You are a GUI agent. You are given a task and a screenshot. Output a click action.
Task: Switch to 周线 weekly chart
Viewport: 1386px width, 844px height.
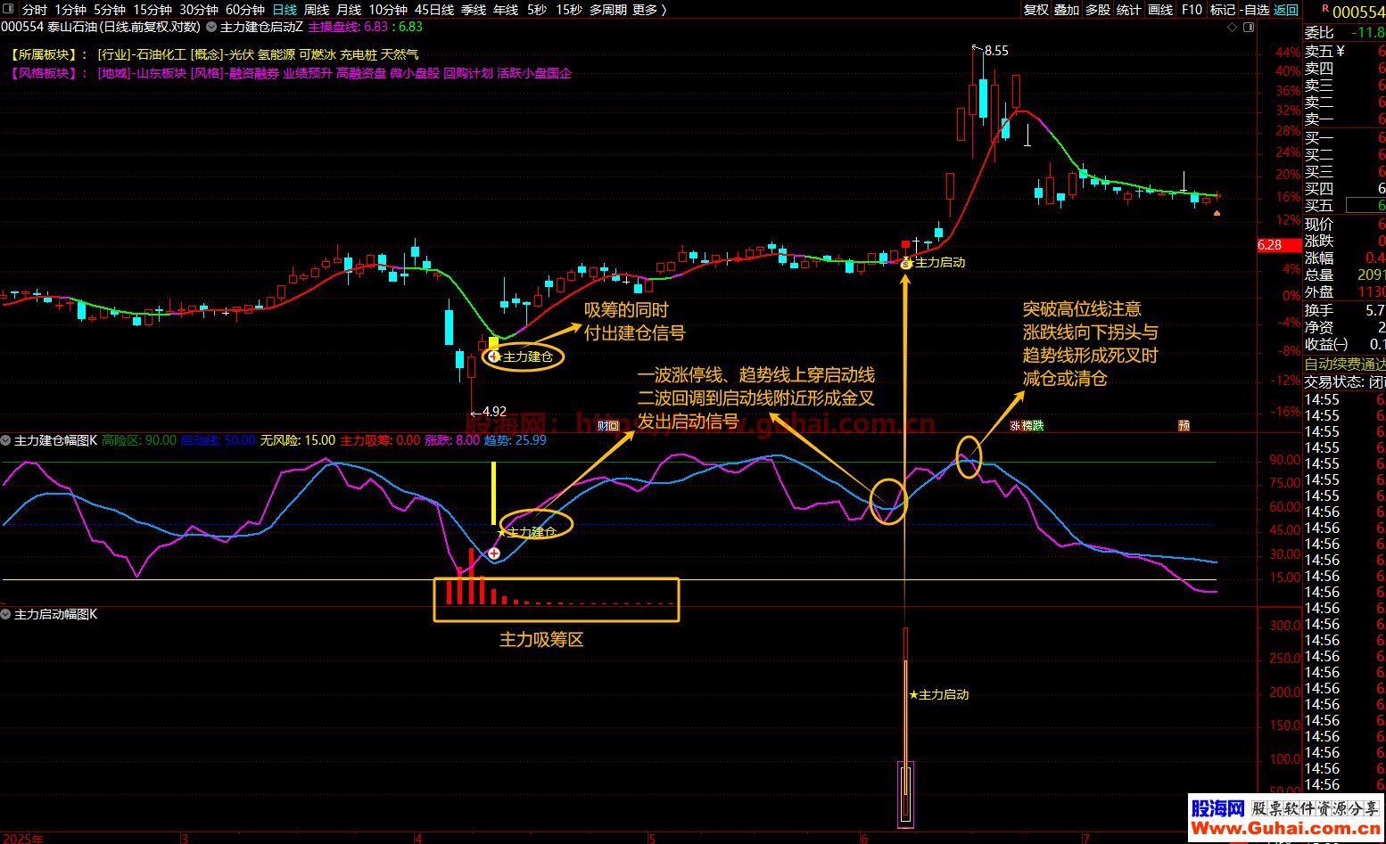click(x=317, y=10)
